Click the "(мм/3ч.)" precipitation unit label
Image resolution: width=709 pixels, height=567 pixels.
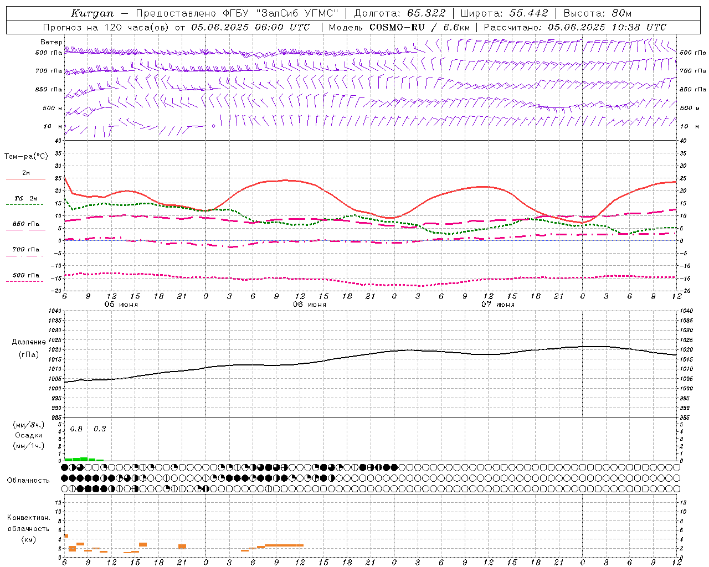pyautogui.click(x=28, y=425)
